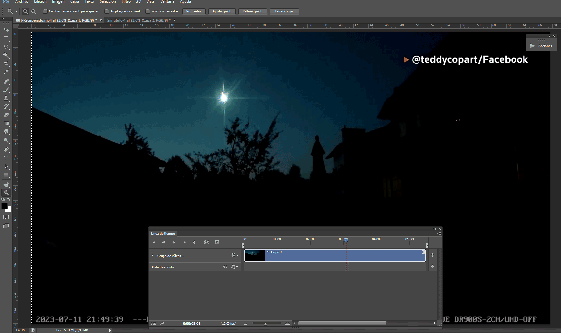Select the Hand tool
The image size is (561, 333).
[6, 184]
